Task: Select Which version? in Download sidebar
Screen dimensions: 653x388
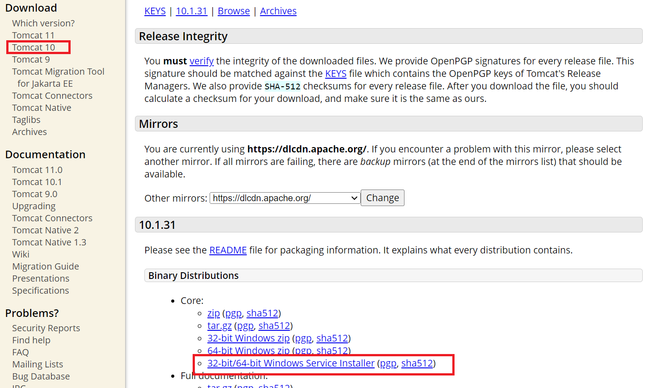Action: (43, 23)
